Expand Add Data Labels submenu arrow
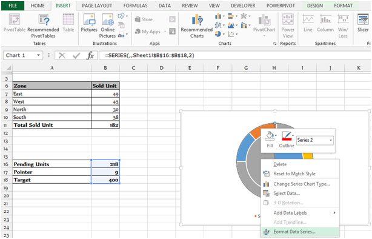The height and width of the screenshot is (239, 372). point(334,213)
